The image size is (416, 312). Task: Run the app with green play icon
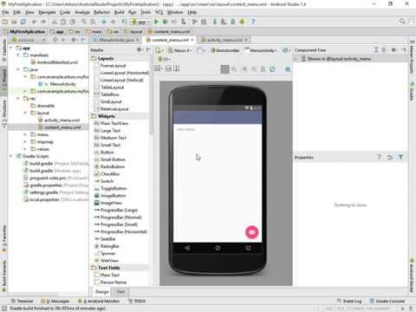point(156,22)
